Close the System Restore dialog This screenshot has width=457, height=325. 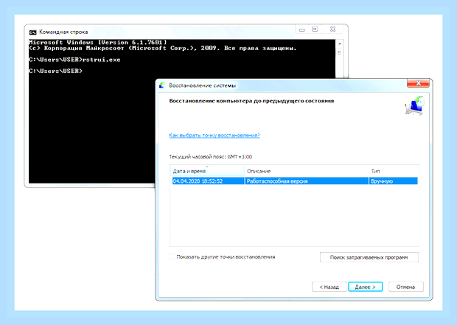[418, 83]
